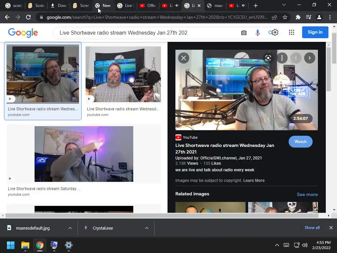Search by image using the camera icon
This screenshot has width=337, height=253.
[x=244, y=33]
